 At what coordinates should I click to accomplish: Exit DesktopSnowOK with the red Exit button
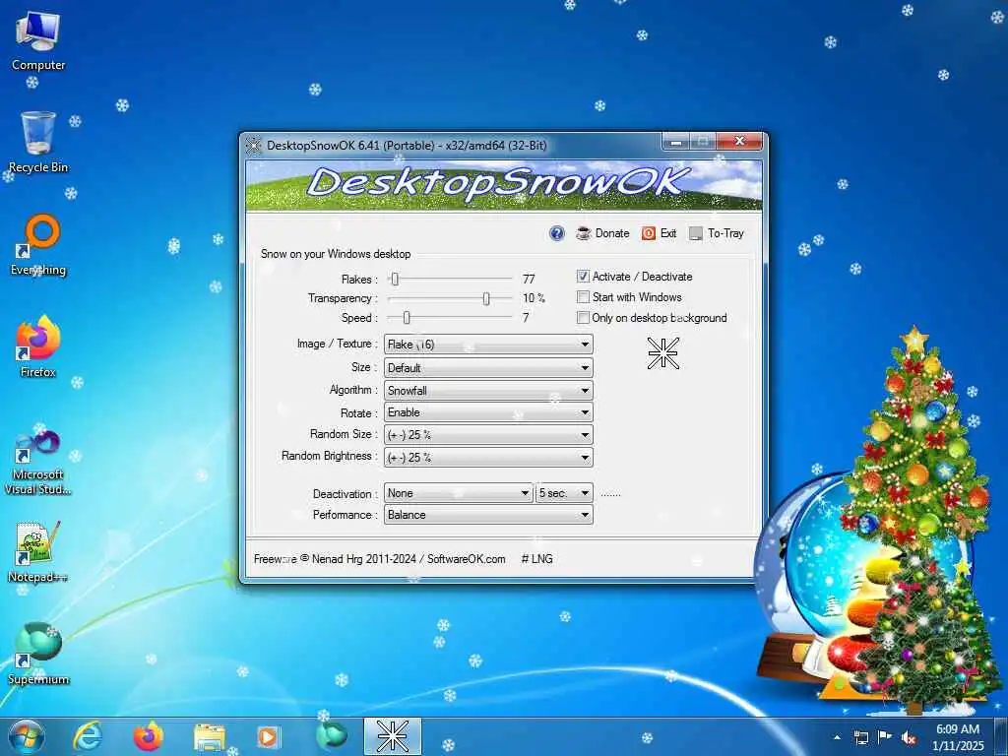click(659, 233)
